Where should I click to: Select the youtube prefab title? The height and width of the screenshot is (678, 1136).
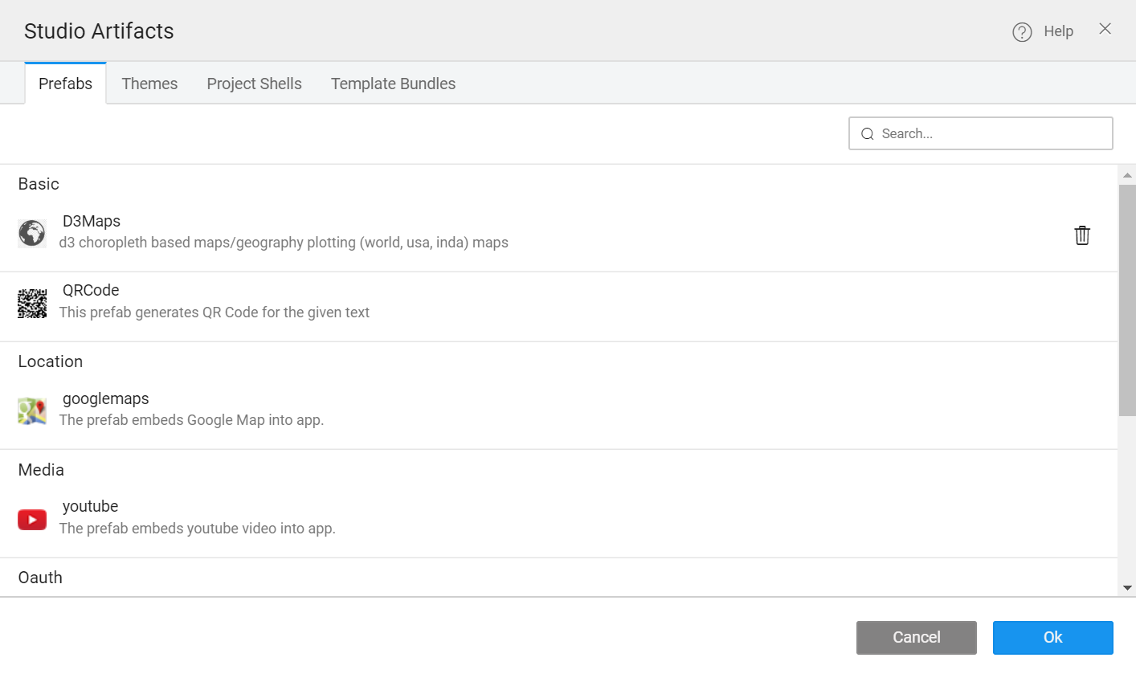(x=90, y=506)
